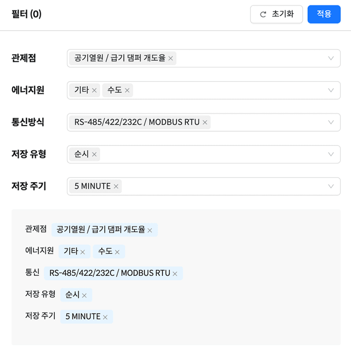The image size is (351, 351).
Task: Remove 순시 tag in 저장 유형 field
Action: (94, 155)
